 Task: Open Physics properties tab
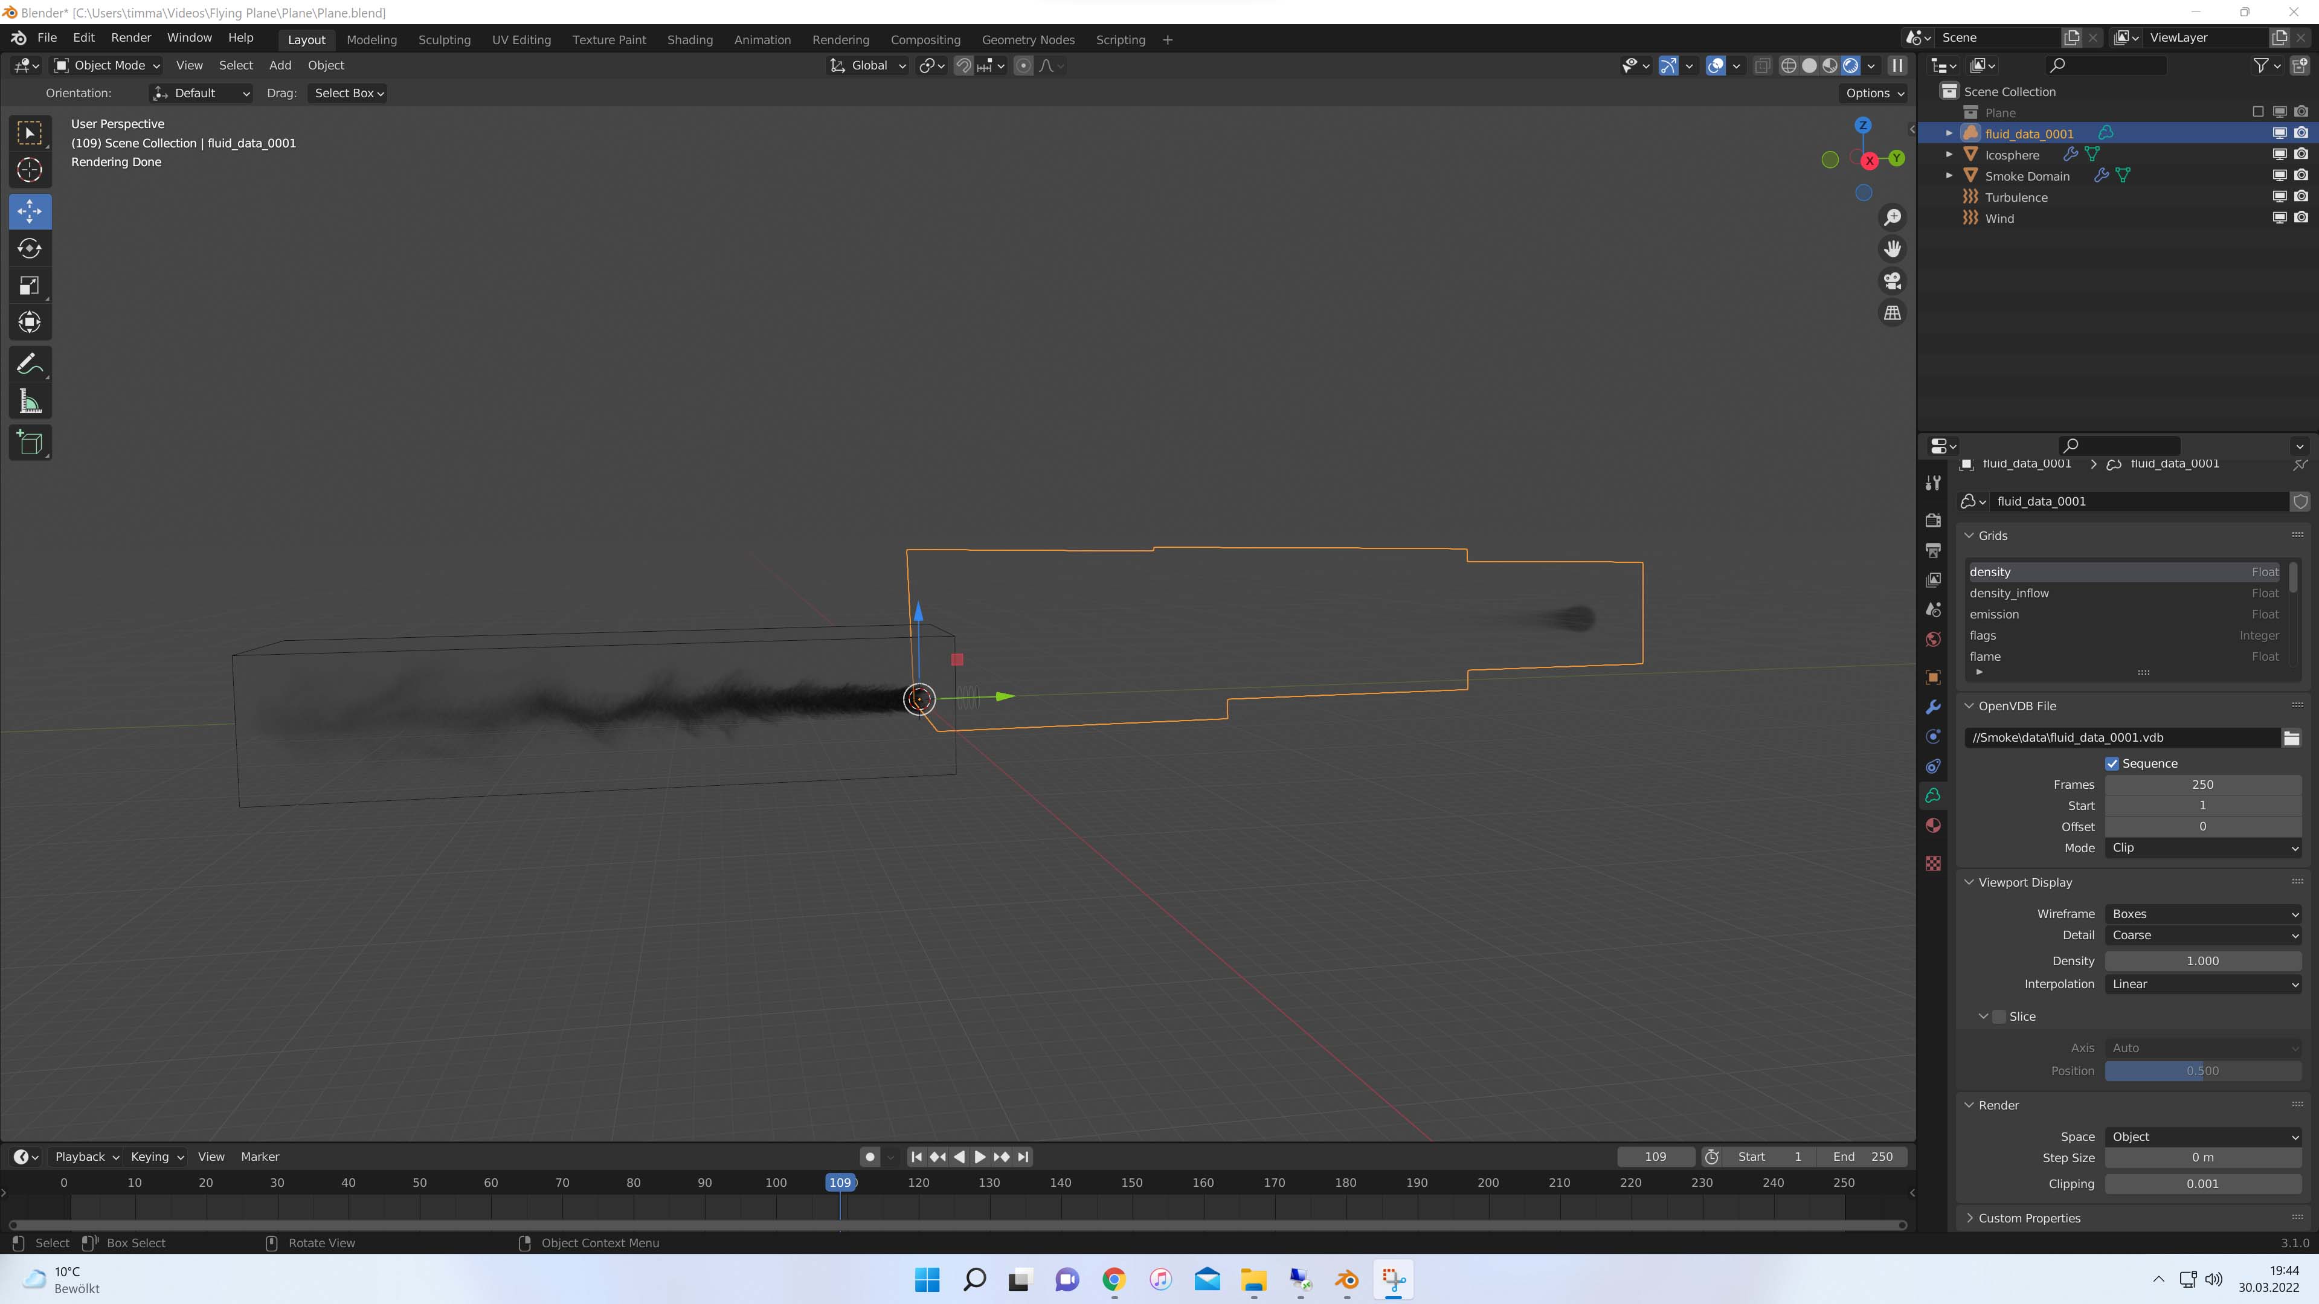(1933, 737)
